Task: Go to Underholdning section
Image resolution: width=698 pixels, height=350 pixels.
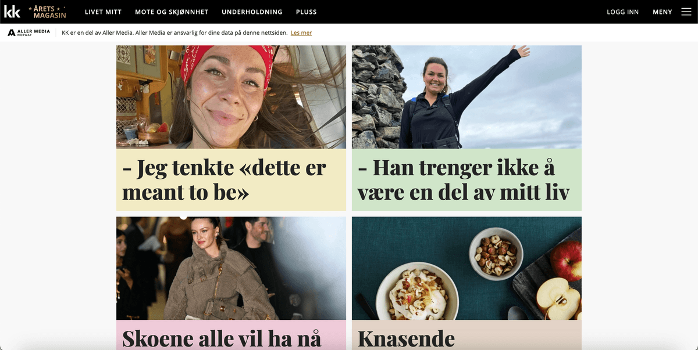Action: (252, 12)
